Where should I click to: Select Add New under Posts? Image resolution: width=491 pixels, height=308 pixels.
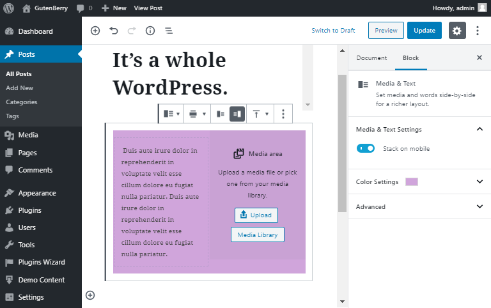19,88
